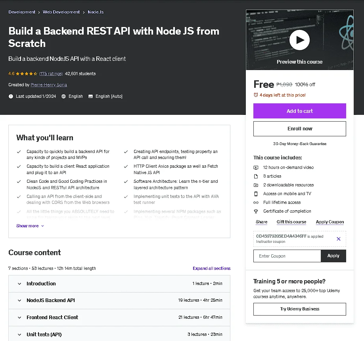The width and height of the screenshot is (364, 341).
Task: Click checkmark beside 'Implementing unit tests'
Action: 126,197
